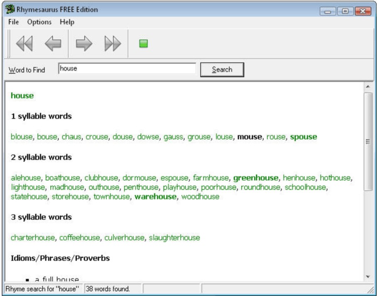Open the rhyme word 'farmhouse'
Viewport: 377px width, 296px height.
click(x=211, y=178)
